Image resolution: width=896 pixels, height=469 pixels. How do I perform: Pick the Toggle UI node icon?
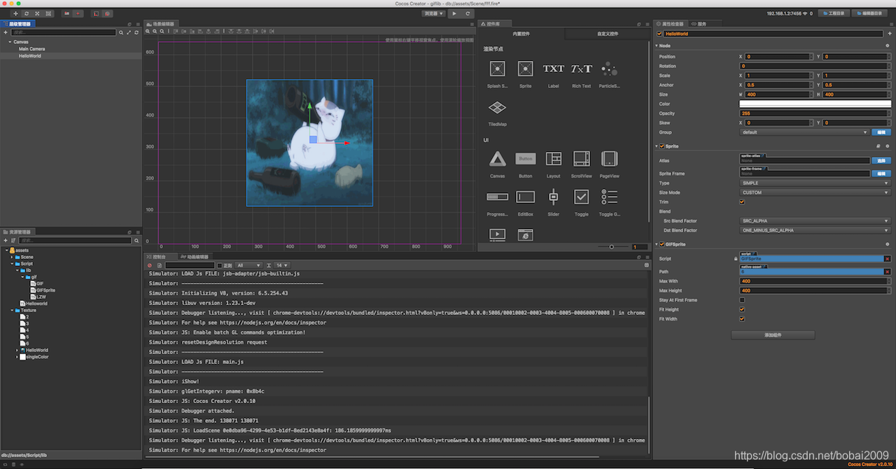(581, 197)
